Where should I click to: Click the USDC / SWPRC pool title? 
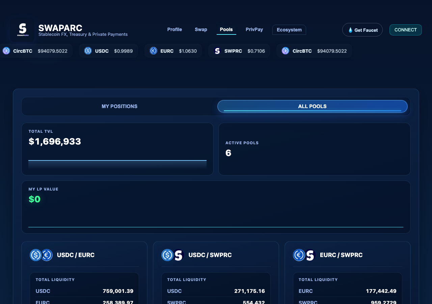coord(210,255)
